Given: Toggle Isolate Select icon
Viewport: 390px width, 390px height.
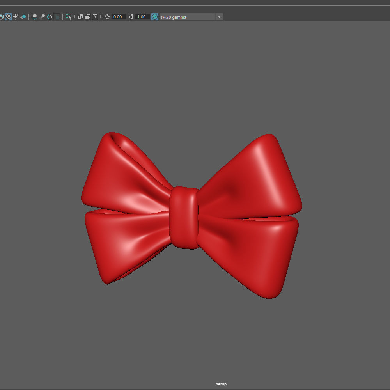Looking at the screenshot, I should pos(69,17).
